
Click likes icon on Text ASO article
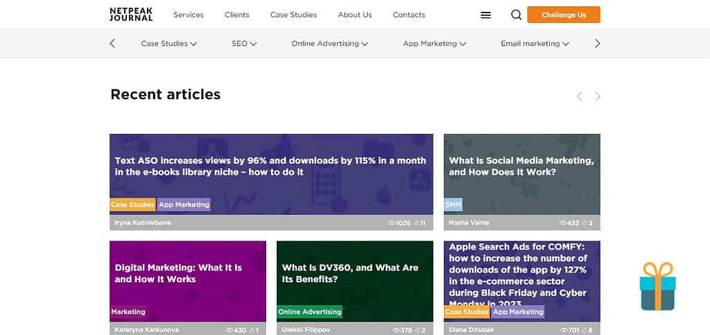(417, 223)
